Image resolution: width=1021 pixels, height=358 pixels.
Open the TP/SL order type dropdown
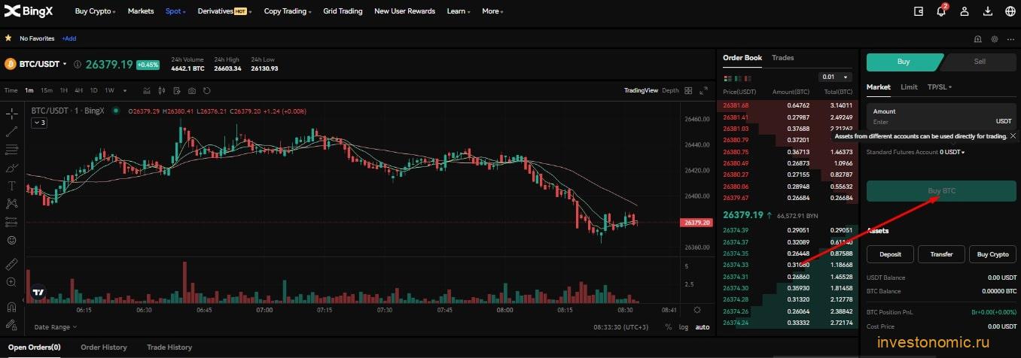[940, 87]
